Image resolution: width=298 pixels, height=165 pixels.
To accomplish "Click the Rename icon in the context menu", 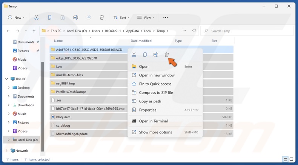I will 156,55.
